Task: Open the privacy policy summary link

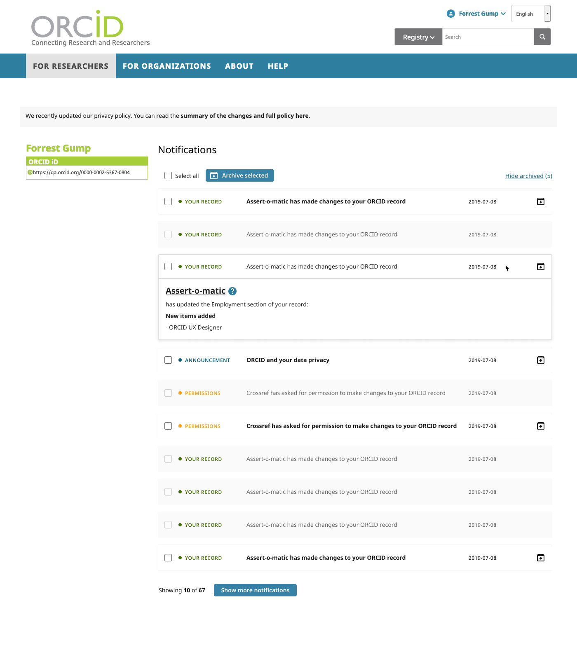Action: point(244,116)
